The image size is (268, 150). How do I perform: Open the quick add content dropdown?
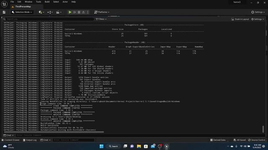[x=41, y=12]
